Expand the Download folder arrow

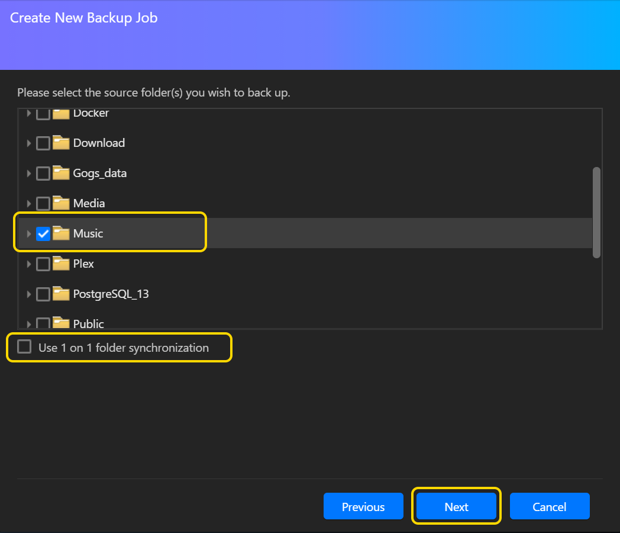28,143
